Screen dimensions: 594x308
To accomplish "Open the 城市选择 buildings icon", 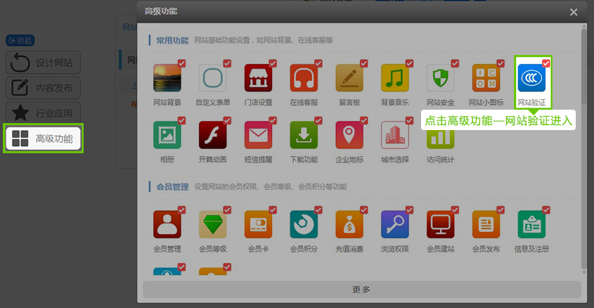I will (x=395, y=135).
